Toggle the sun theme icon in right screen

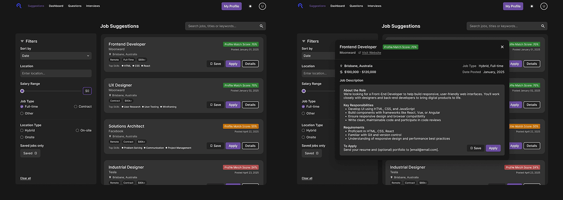coord(532,6)
